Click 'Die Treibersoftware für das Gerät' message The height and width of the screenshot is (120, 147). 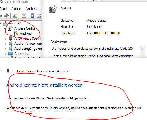pos(48,98)
